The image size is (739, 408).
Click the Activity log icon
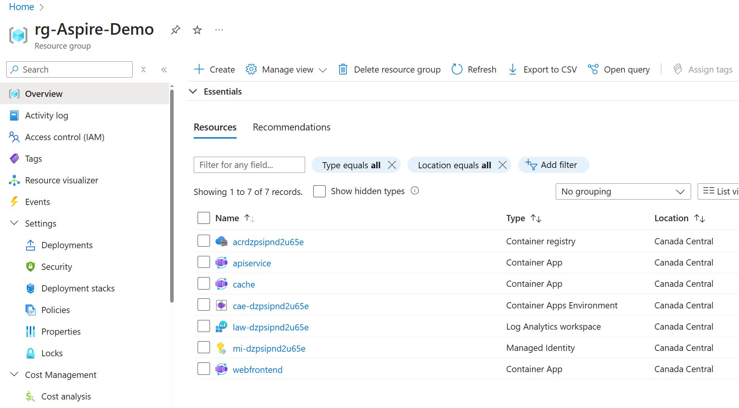coord(14,115)
